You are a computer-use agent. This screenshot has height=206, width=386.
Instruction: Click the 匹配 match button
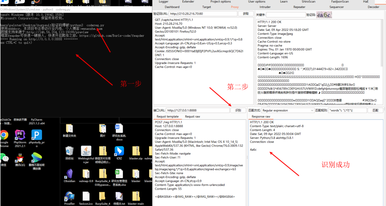click(x=375, y=110)
